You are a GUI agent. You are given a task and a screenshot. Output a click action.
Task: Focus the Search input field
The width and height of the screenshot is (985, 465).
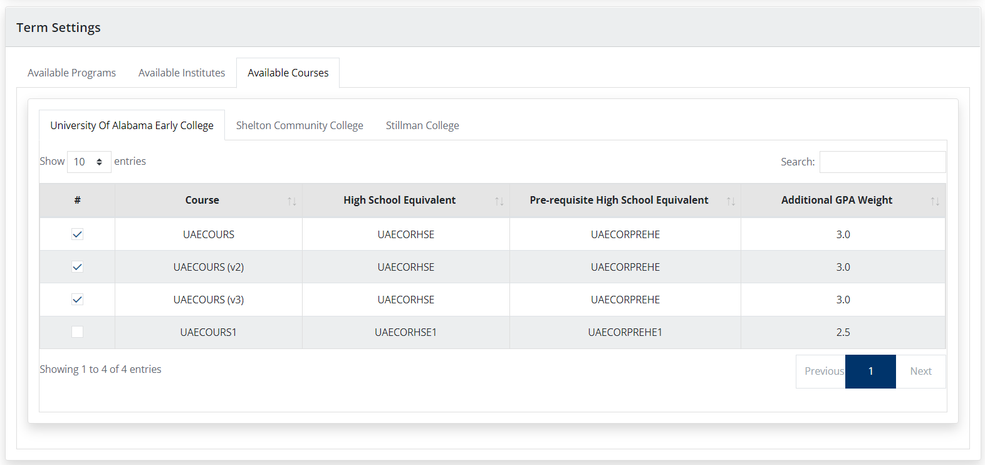(882, 162)
